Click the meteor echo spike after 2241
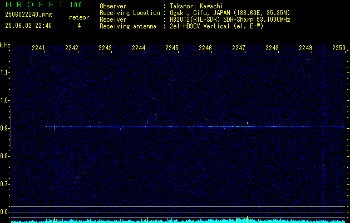Screen dimensions: 350x223 pyautogui.click(x=55, y=128)
